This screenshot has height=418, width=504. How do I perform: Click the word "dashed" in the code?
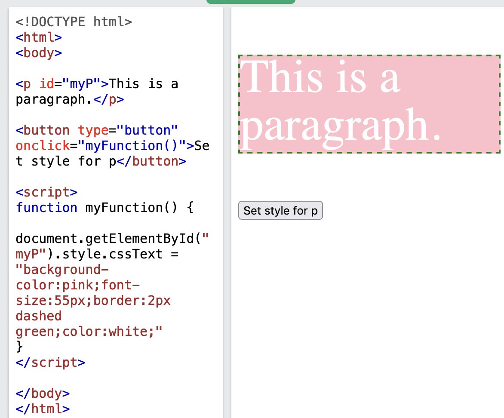tap(39, 316)
